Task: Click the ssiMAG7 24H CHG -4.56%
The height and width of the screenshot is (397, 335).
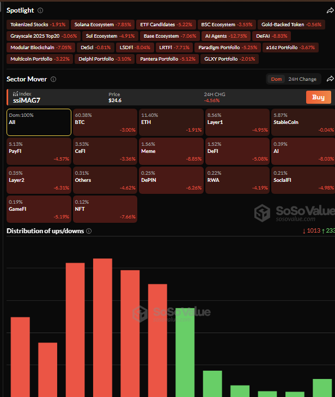Action: [212, 100]
